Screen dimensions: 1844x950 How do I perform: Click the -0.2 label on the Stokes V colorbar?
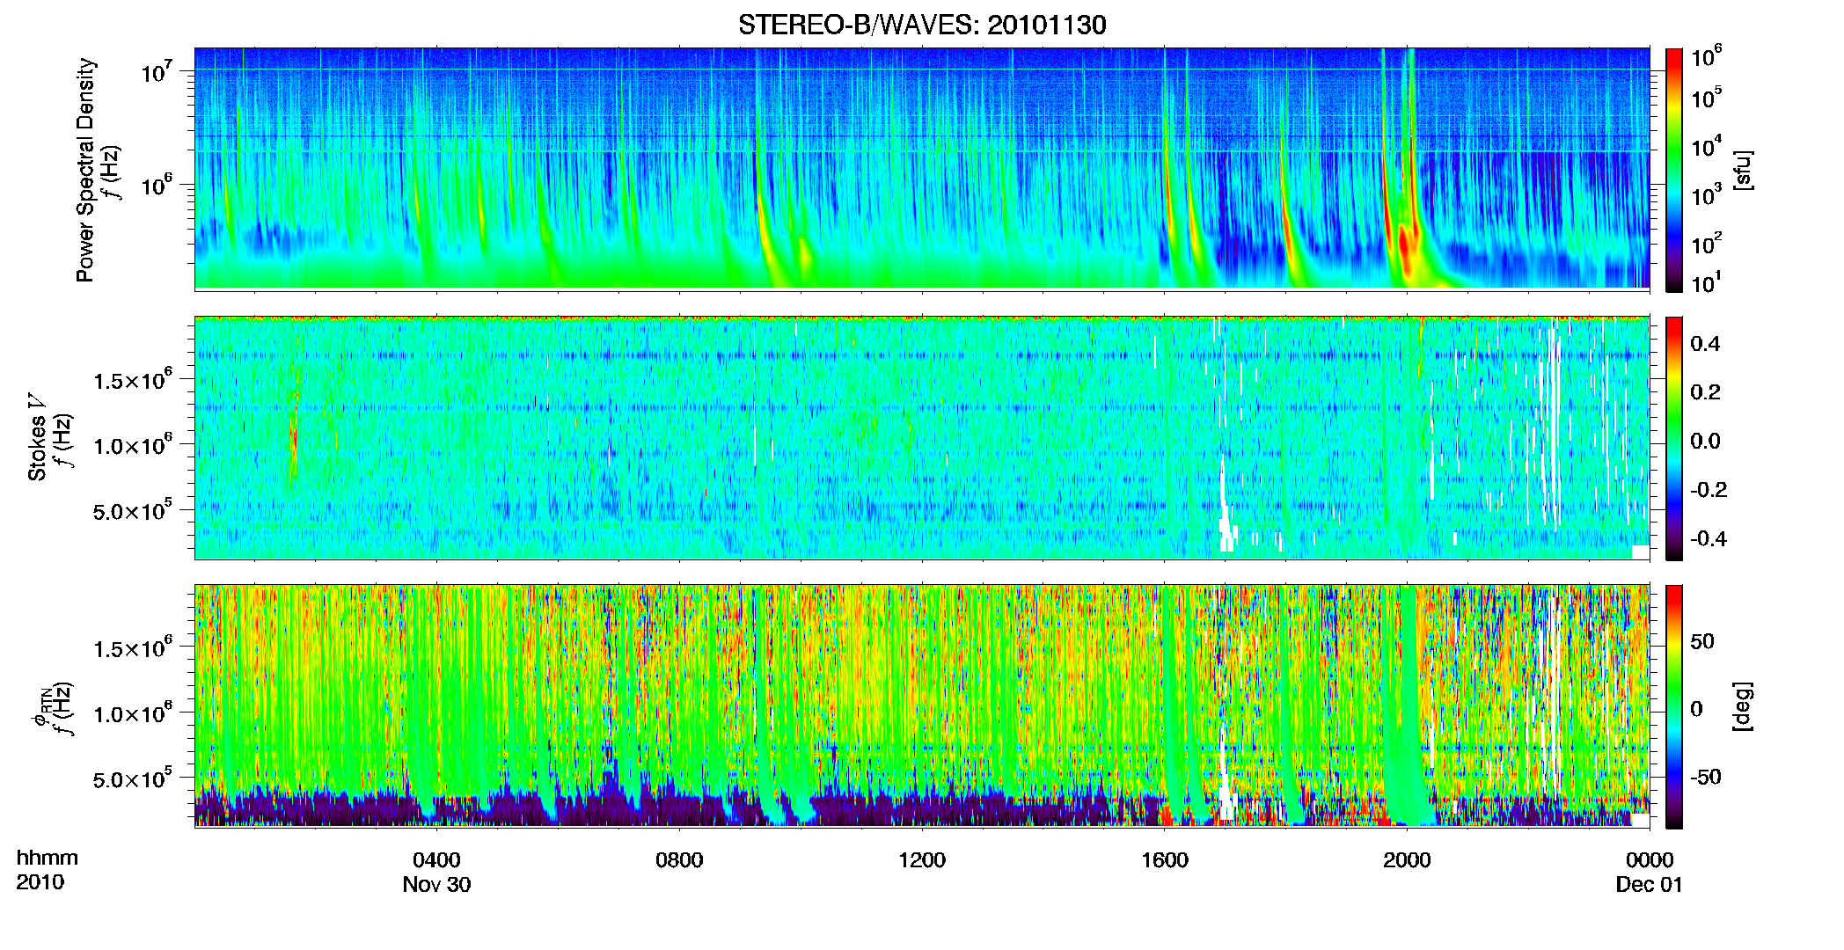(x=1709, y=490)
